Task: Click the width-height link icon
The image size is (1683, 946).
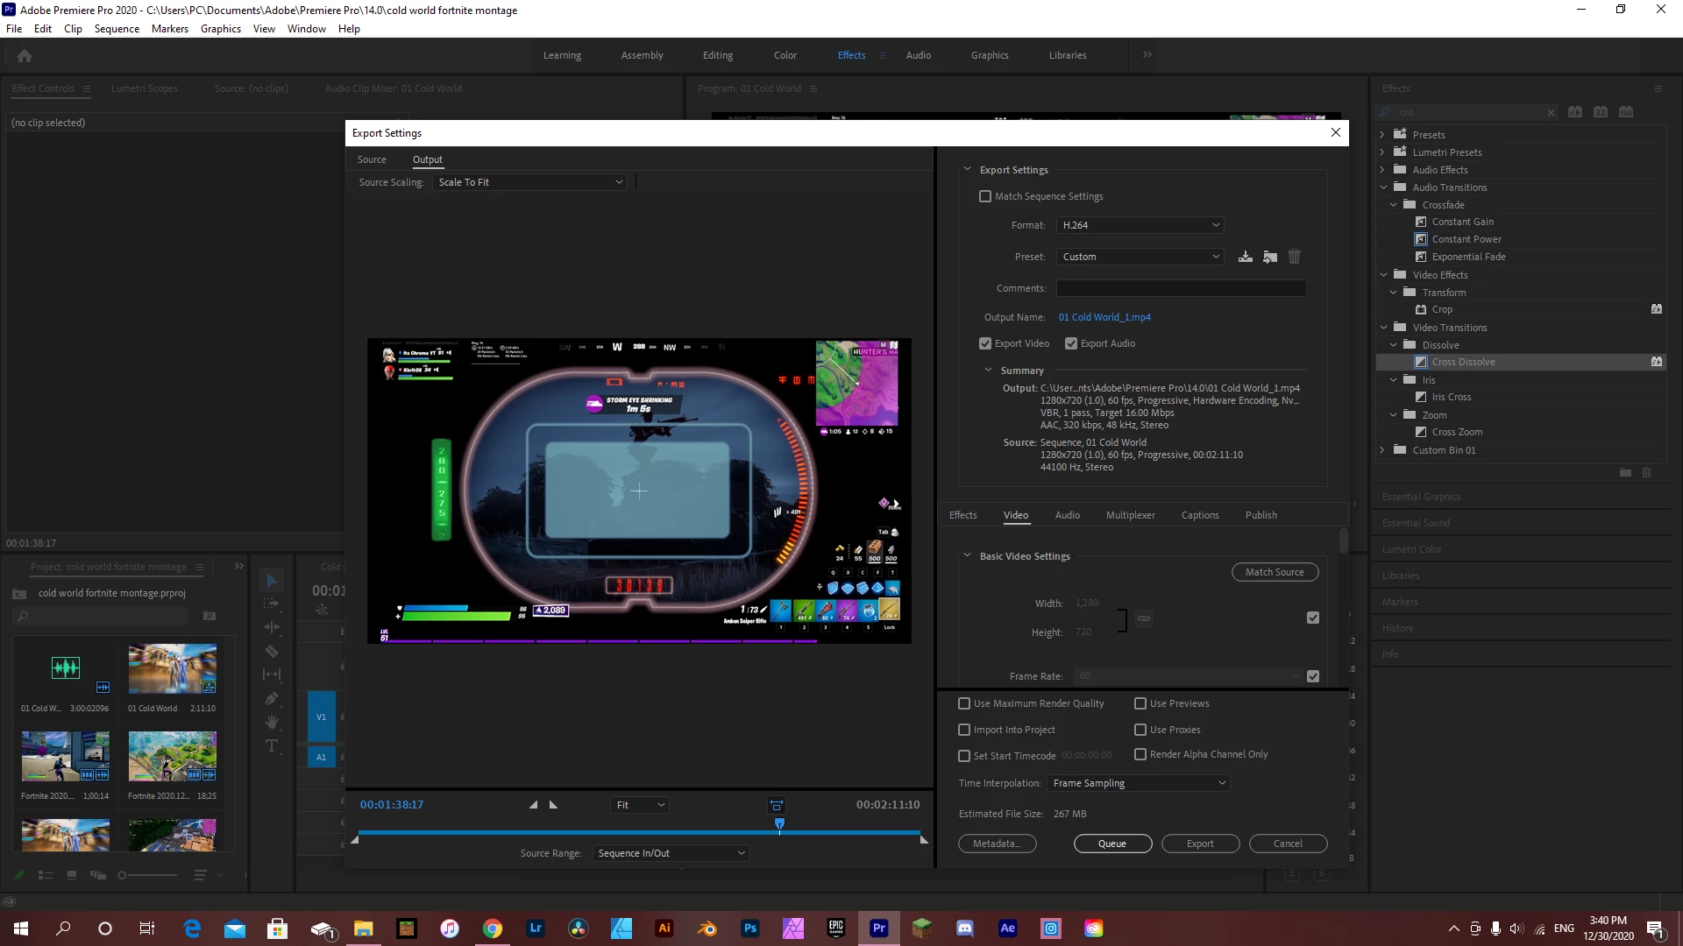Action: (x=1144, y=618)
